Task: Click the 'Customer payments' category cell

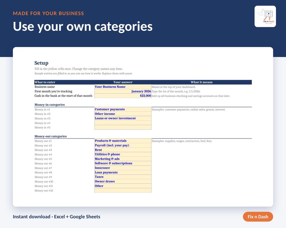Action: pos(123,109)
